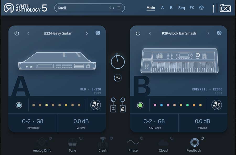236x155 pixels.
Task: Open the Knell preset name field
Action: (89, 8)
